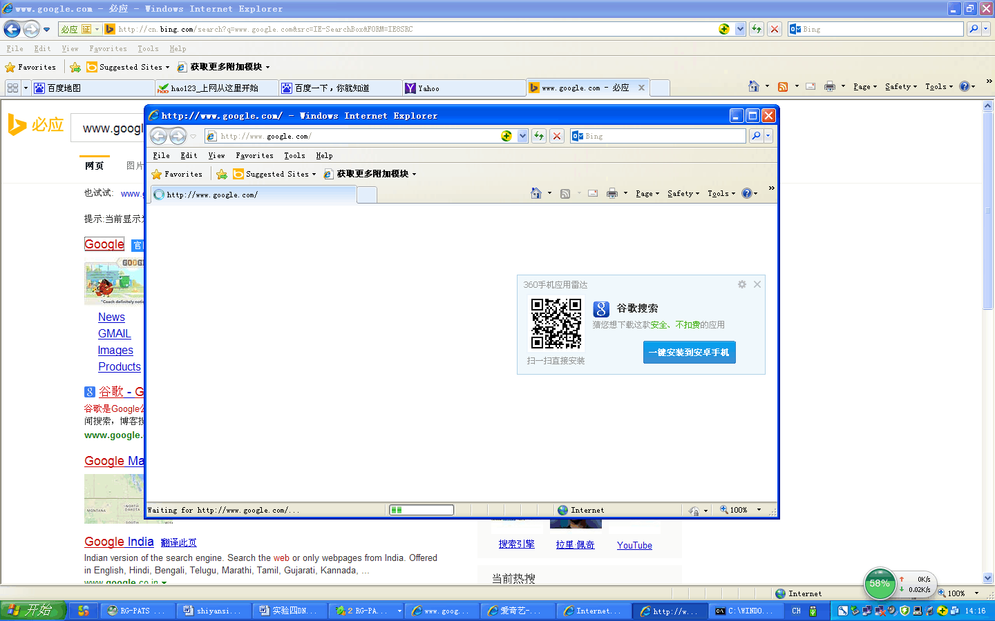The width and height of the screenshot is (995, 621).
Task: Close the 360 phone app radar popup
Action: click(x=757, y=284)
